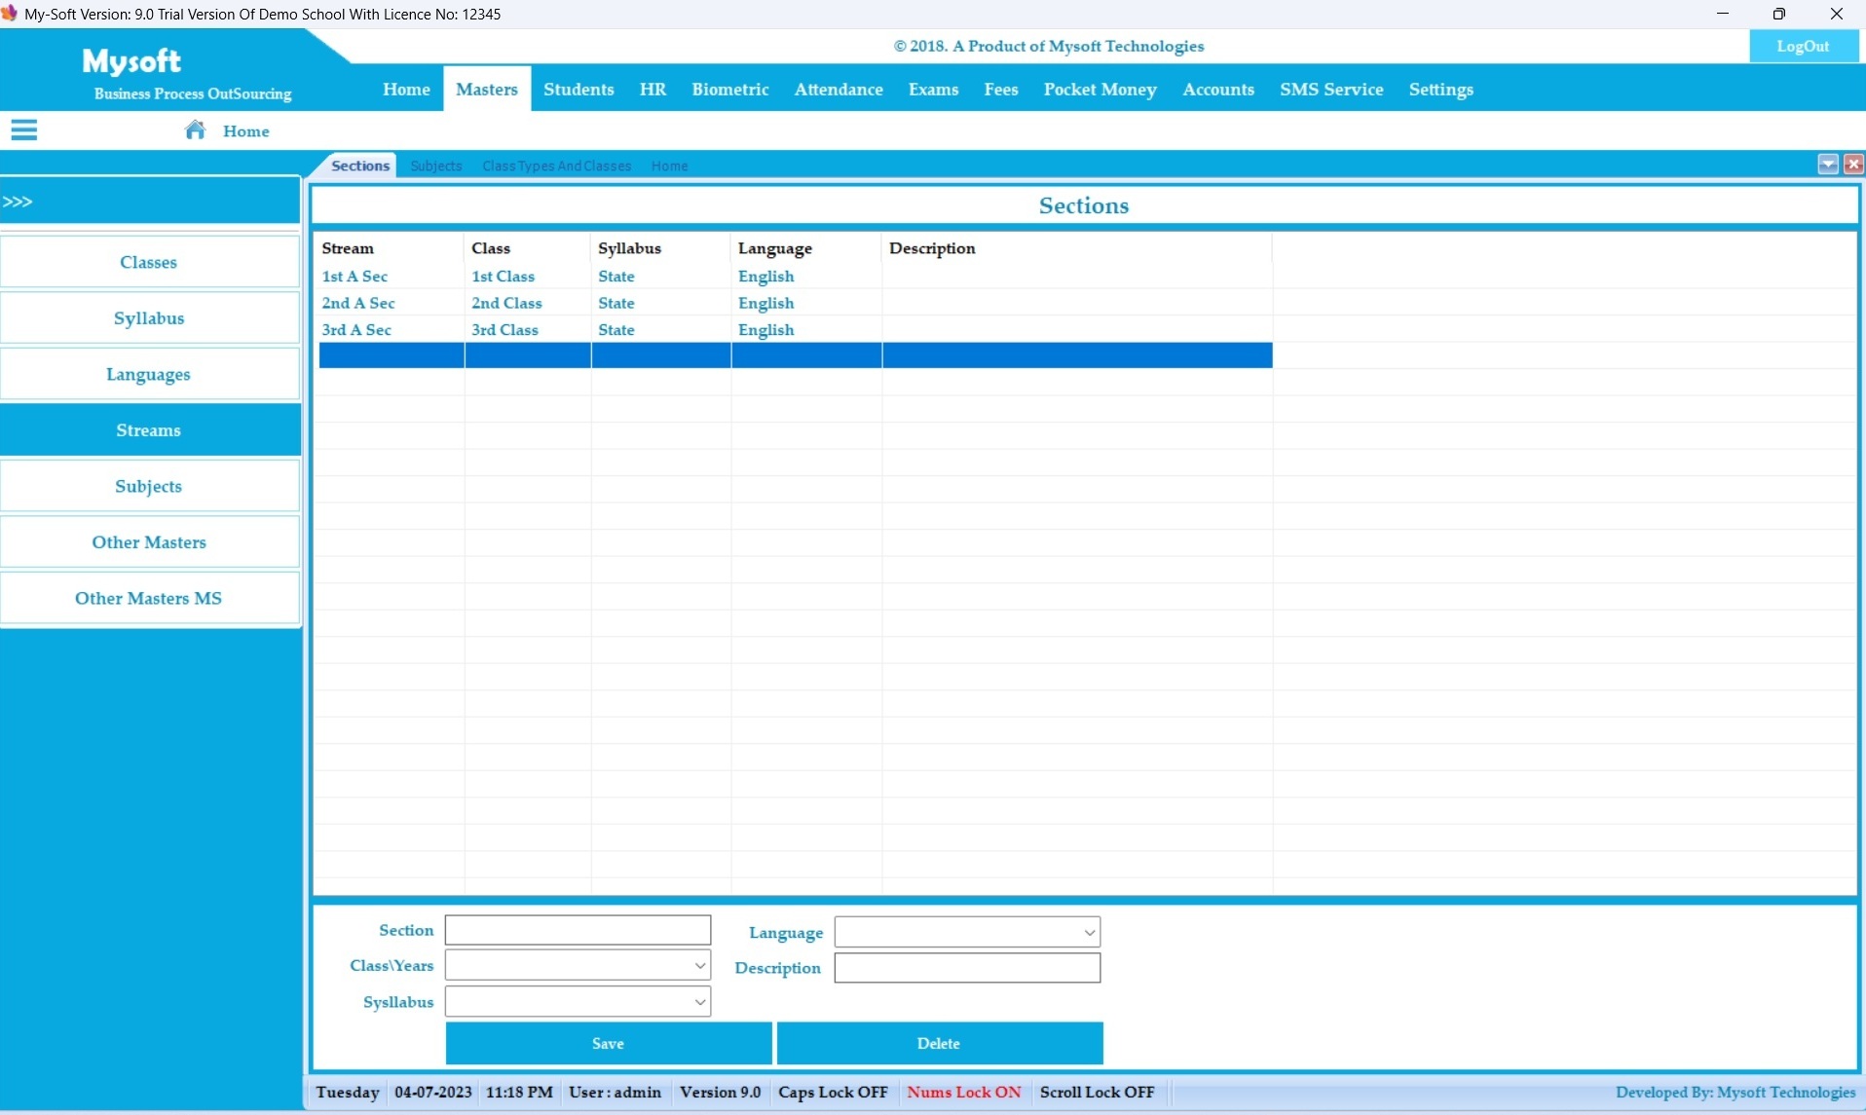Open the Syllabus dropdown list
1866x1115 pixels.
pyautogui.click(x=699, y=1002)
